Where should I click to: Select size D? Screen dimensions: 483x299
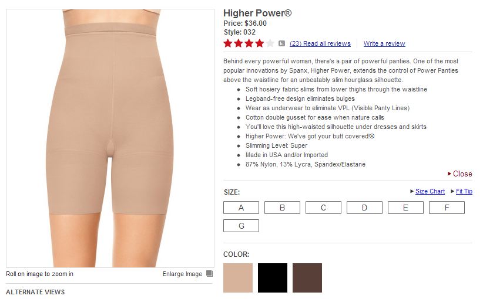point(364,208)
